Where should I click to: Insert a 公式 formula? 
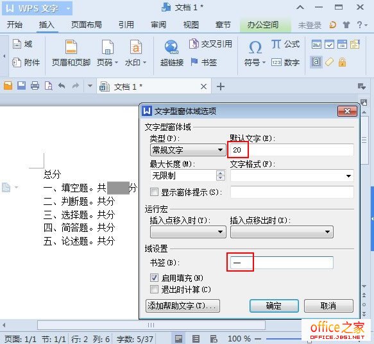tap(285, 44)
